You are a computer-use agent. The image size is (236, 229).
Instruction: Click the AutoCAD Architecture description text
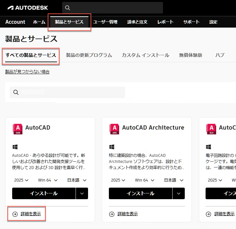click(x=146, y=161)
